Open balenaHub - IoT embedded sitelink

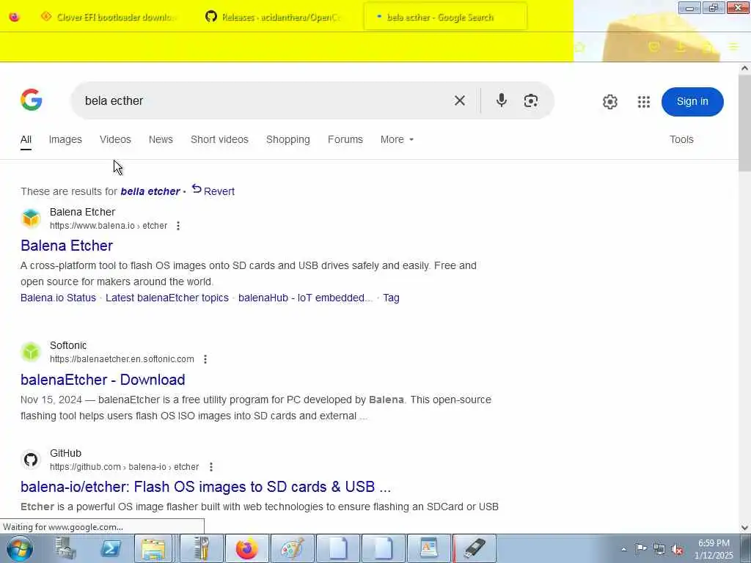pyautogui.click(x=305, y=298)
